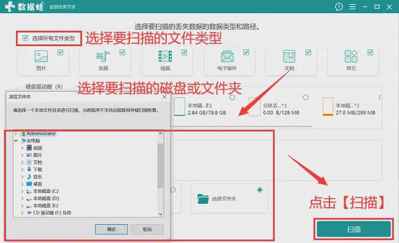399x243 pixels.
Task: Select Administrator in folder tree
Action: (41, 134)
